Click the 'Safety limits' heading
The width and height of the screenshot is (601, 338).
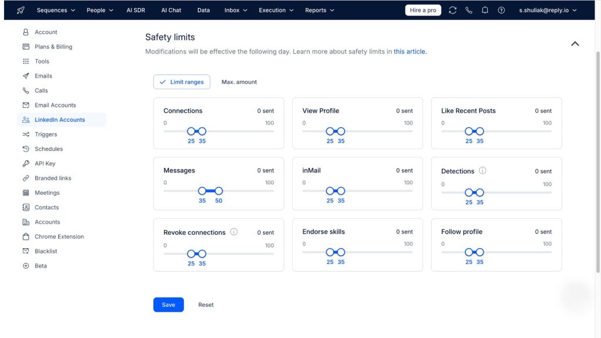point(170,37)
